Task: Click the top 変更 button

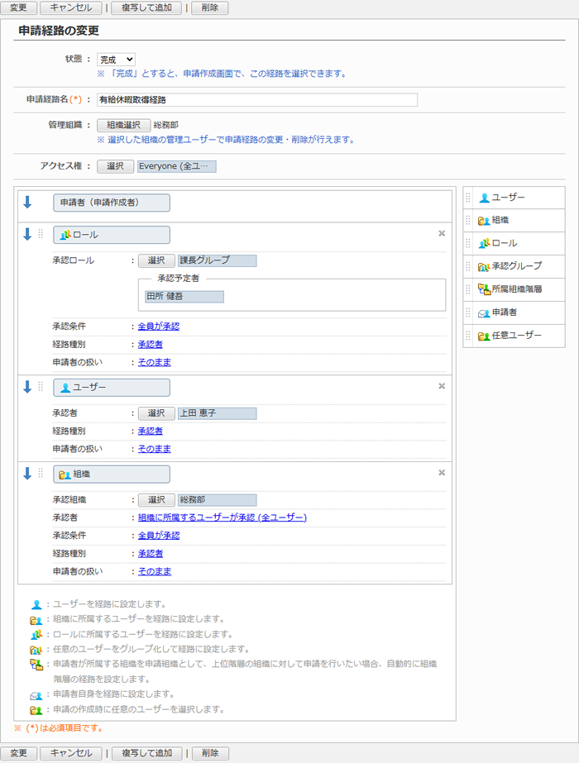Action: point(18,7)
